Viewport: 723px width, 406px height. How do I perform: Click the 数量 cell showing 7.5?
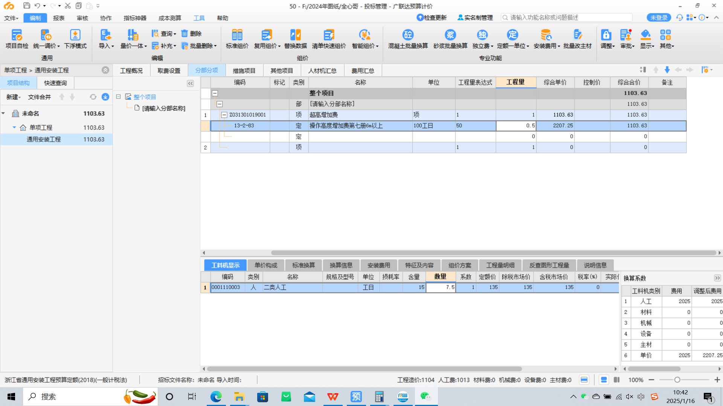(x=441, y=287)
